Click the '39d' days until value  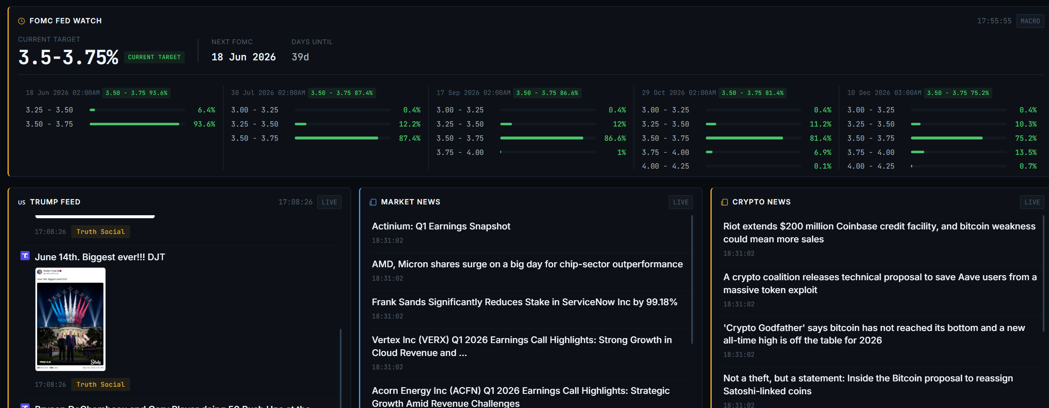point(300,57)
